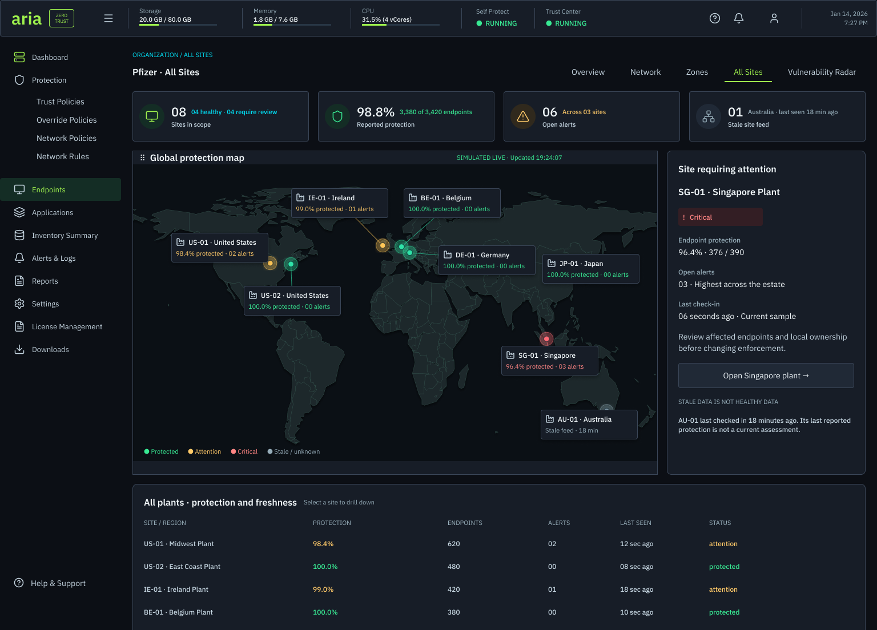Open the DE-01 Germany map card
The width and height of the screenshot is (877, 630).
tap(487, 260)
